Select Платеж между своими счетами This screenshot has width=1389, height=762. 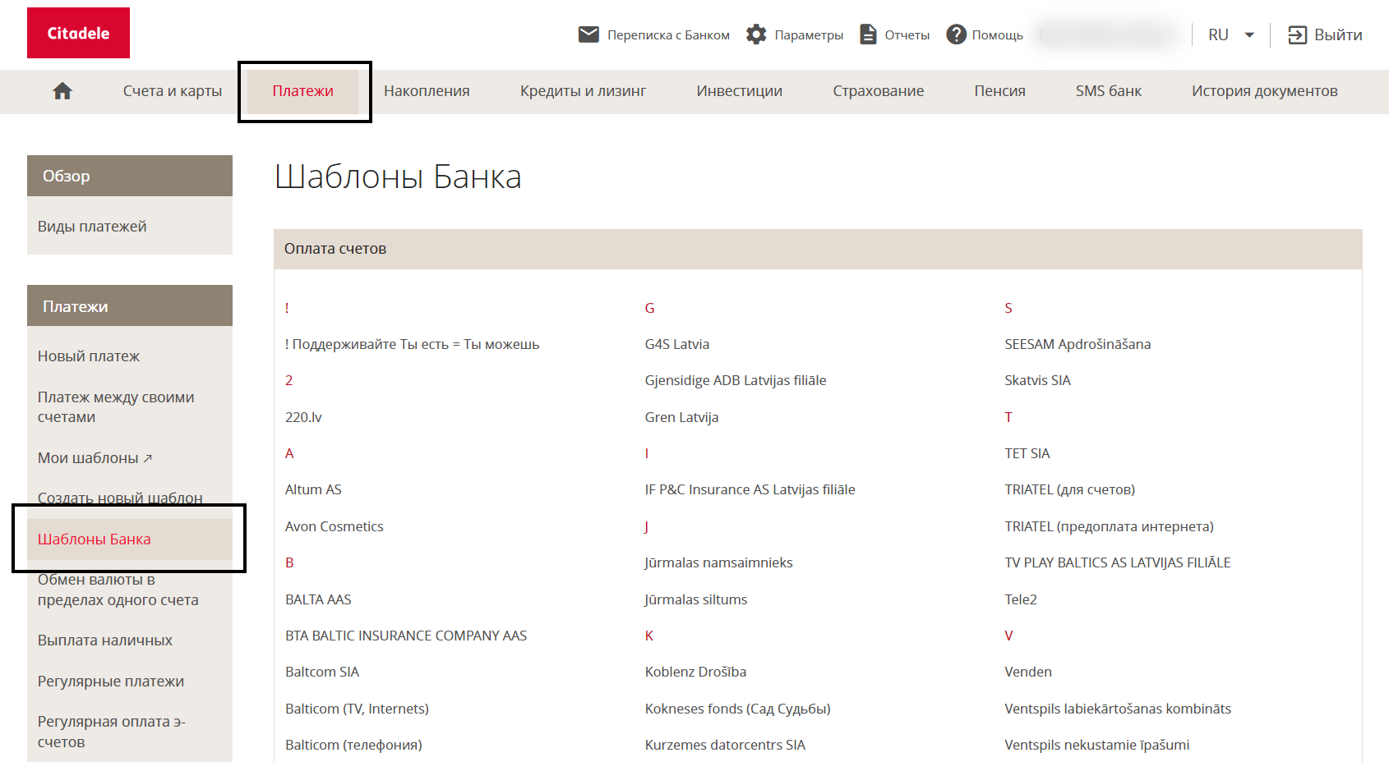click(116, 406)
